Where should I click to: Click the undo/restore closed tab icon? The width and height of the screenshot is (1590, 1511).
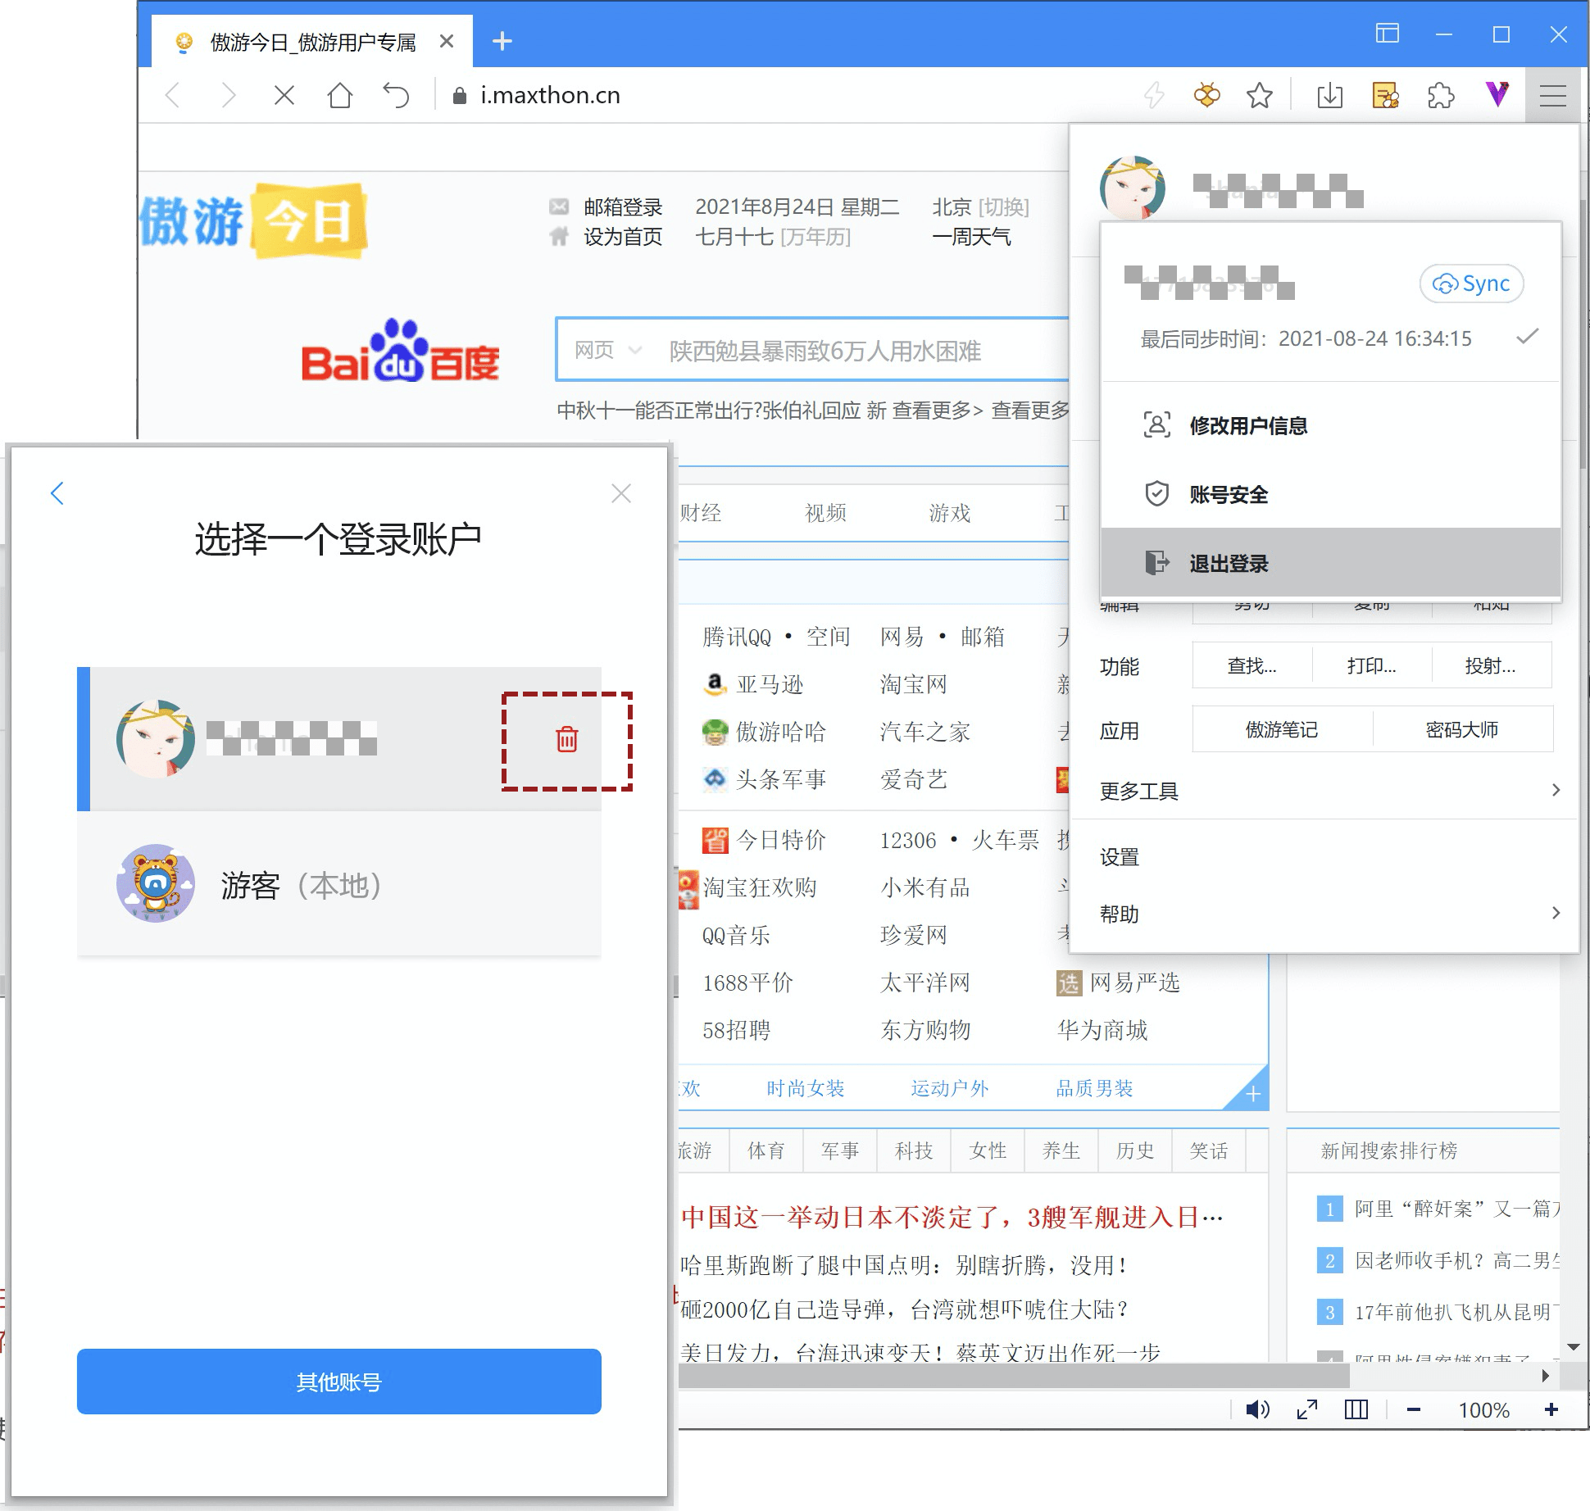click(396, 96)
